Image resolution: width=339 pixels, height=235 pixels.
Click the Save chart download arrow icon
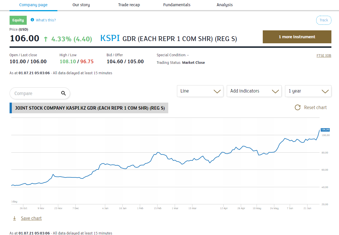15,218
